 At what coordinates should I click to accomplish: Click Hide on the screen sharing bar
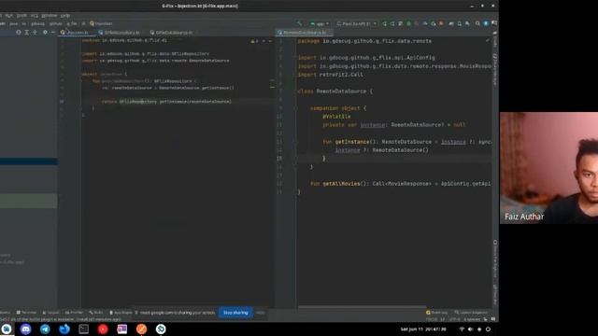pos(260,313)
